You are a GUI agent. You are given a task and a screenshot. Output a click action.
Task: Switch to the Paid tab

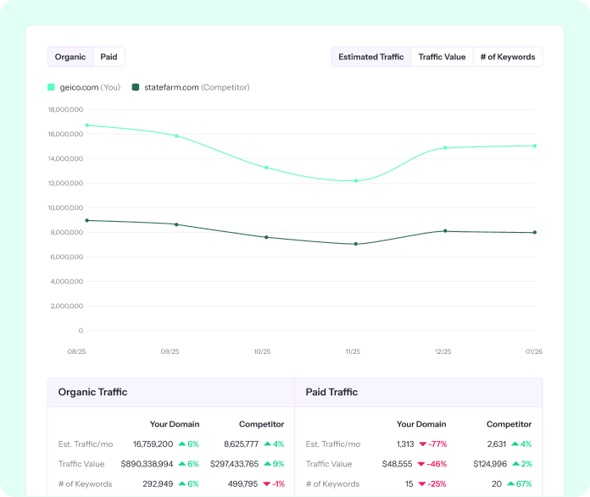coord(109,57)
